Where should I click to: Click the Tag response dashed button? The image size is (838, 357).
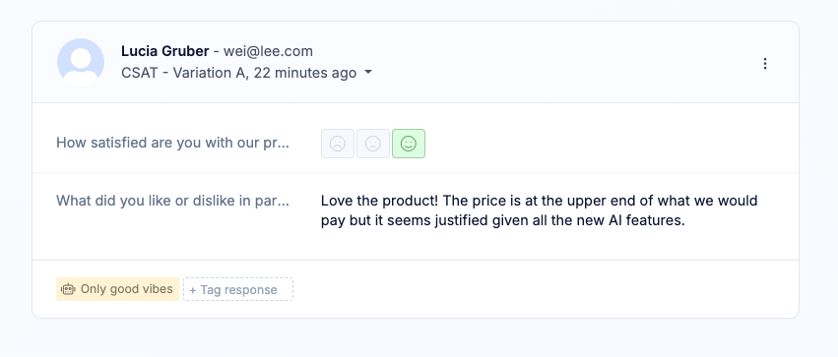pyautogui.click(x=238, y=289)
